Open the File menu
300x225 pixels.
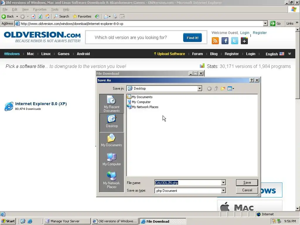[5, 9]
